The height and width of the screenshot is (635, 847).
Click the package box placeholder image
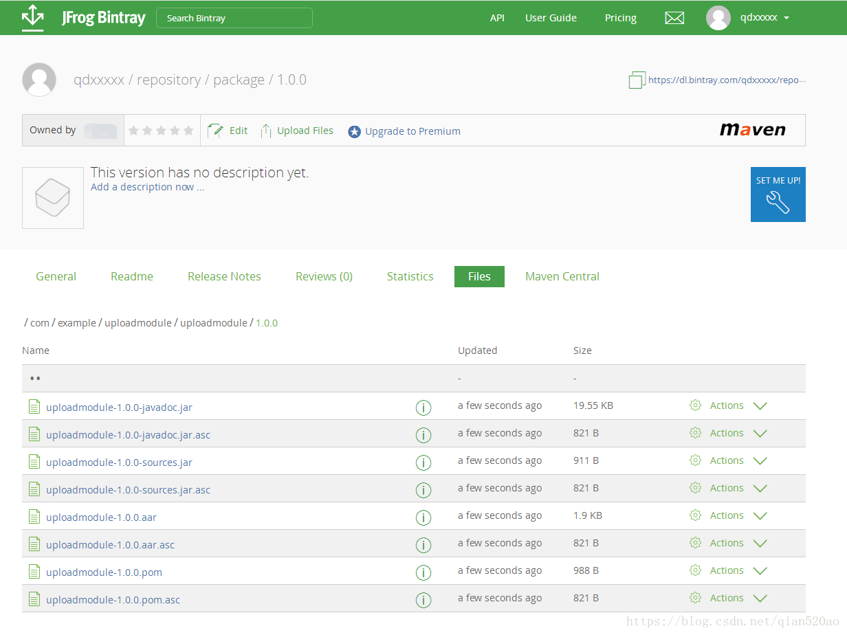pos(53,198)
